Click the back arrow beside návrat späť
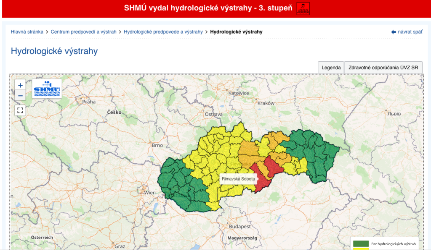431x251 pixels. pos(394,32)
